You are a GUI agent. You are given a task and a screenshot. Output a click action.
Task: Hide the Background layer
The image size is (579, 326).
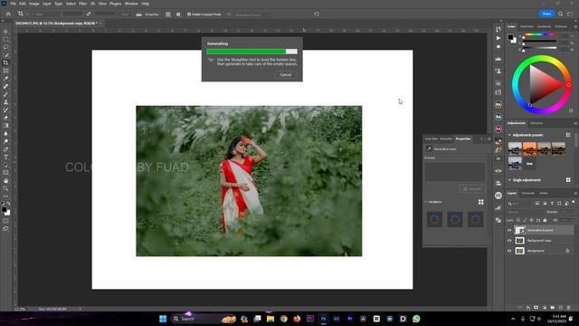click(x=509, y=251)
